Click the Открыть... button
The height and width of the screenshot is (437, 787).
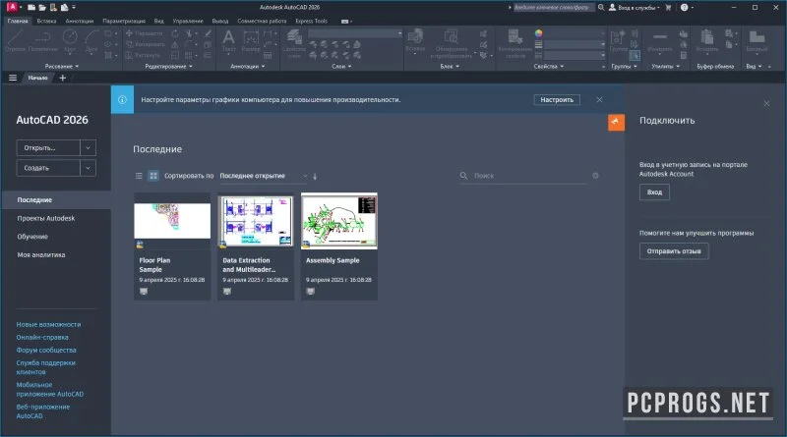coord(48,148)
